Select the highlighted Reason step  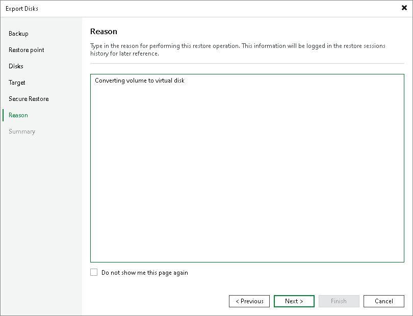(x=18, y=115)
